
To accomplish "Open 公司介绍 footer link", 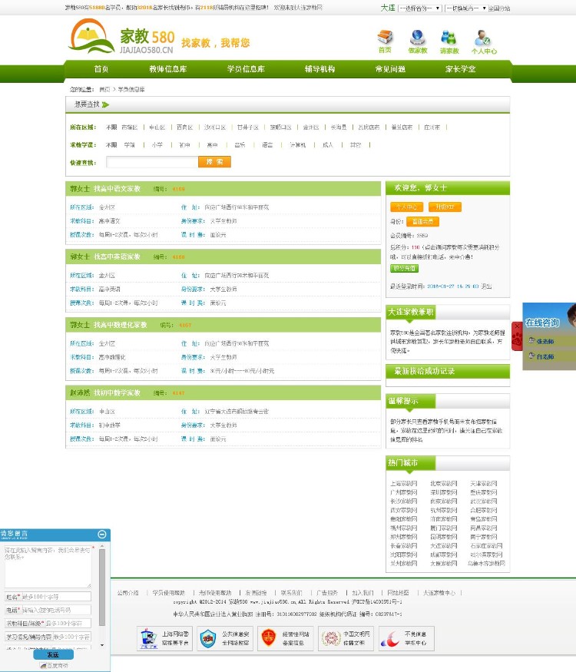I will point(127,593).
